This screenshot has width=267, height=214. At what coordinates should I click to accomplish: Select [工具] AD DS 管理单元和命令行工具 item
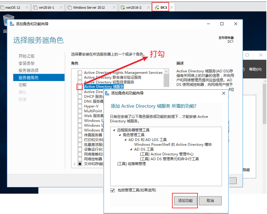pyautogui.click(x=170, y=159)
